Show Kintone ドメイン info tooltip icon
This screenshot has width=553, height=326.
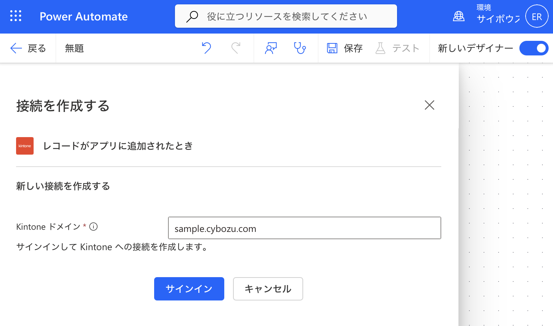[94, 227]
